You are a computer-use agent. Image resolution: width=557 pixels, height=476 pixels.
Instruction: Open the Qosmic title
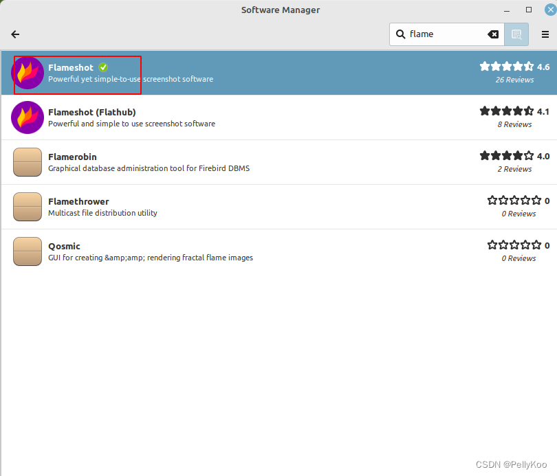[65, 246]
